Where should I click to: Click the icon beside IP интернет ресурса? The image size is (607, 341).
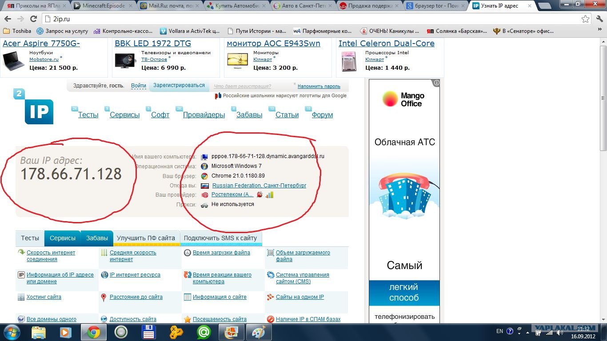coord(104,275)
